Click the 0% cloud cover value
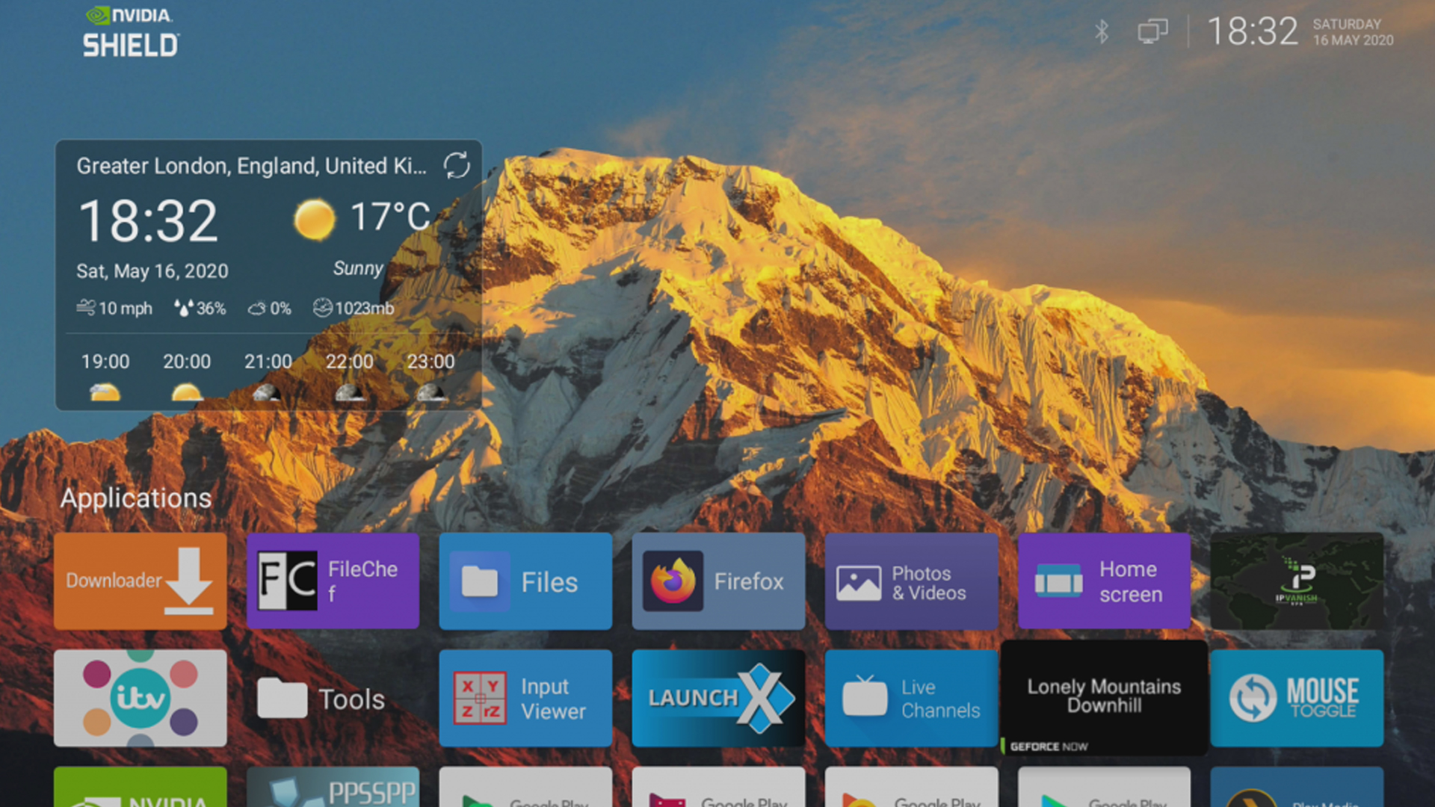Screen dimensions: 1435x807 [270, 308]
